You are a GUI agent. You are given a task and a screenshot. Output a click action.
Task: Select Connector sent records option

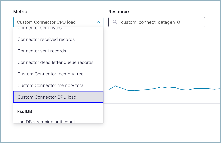[42, 51]
